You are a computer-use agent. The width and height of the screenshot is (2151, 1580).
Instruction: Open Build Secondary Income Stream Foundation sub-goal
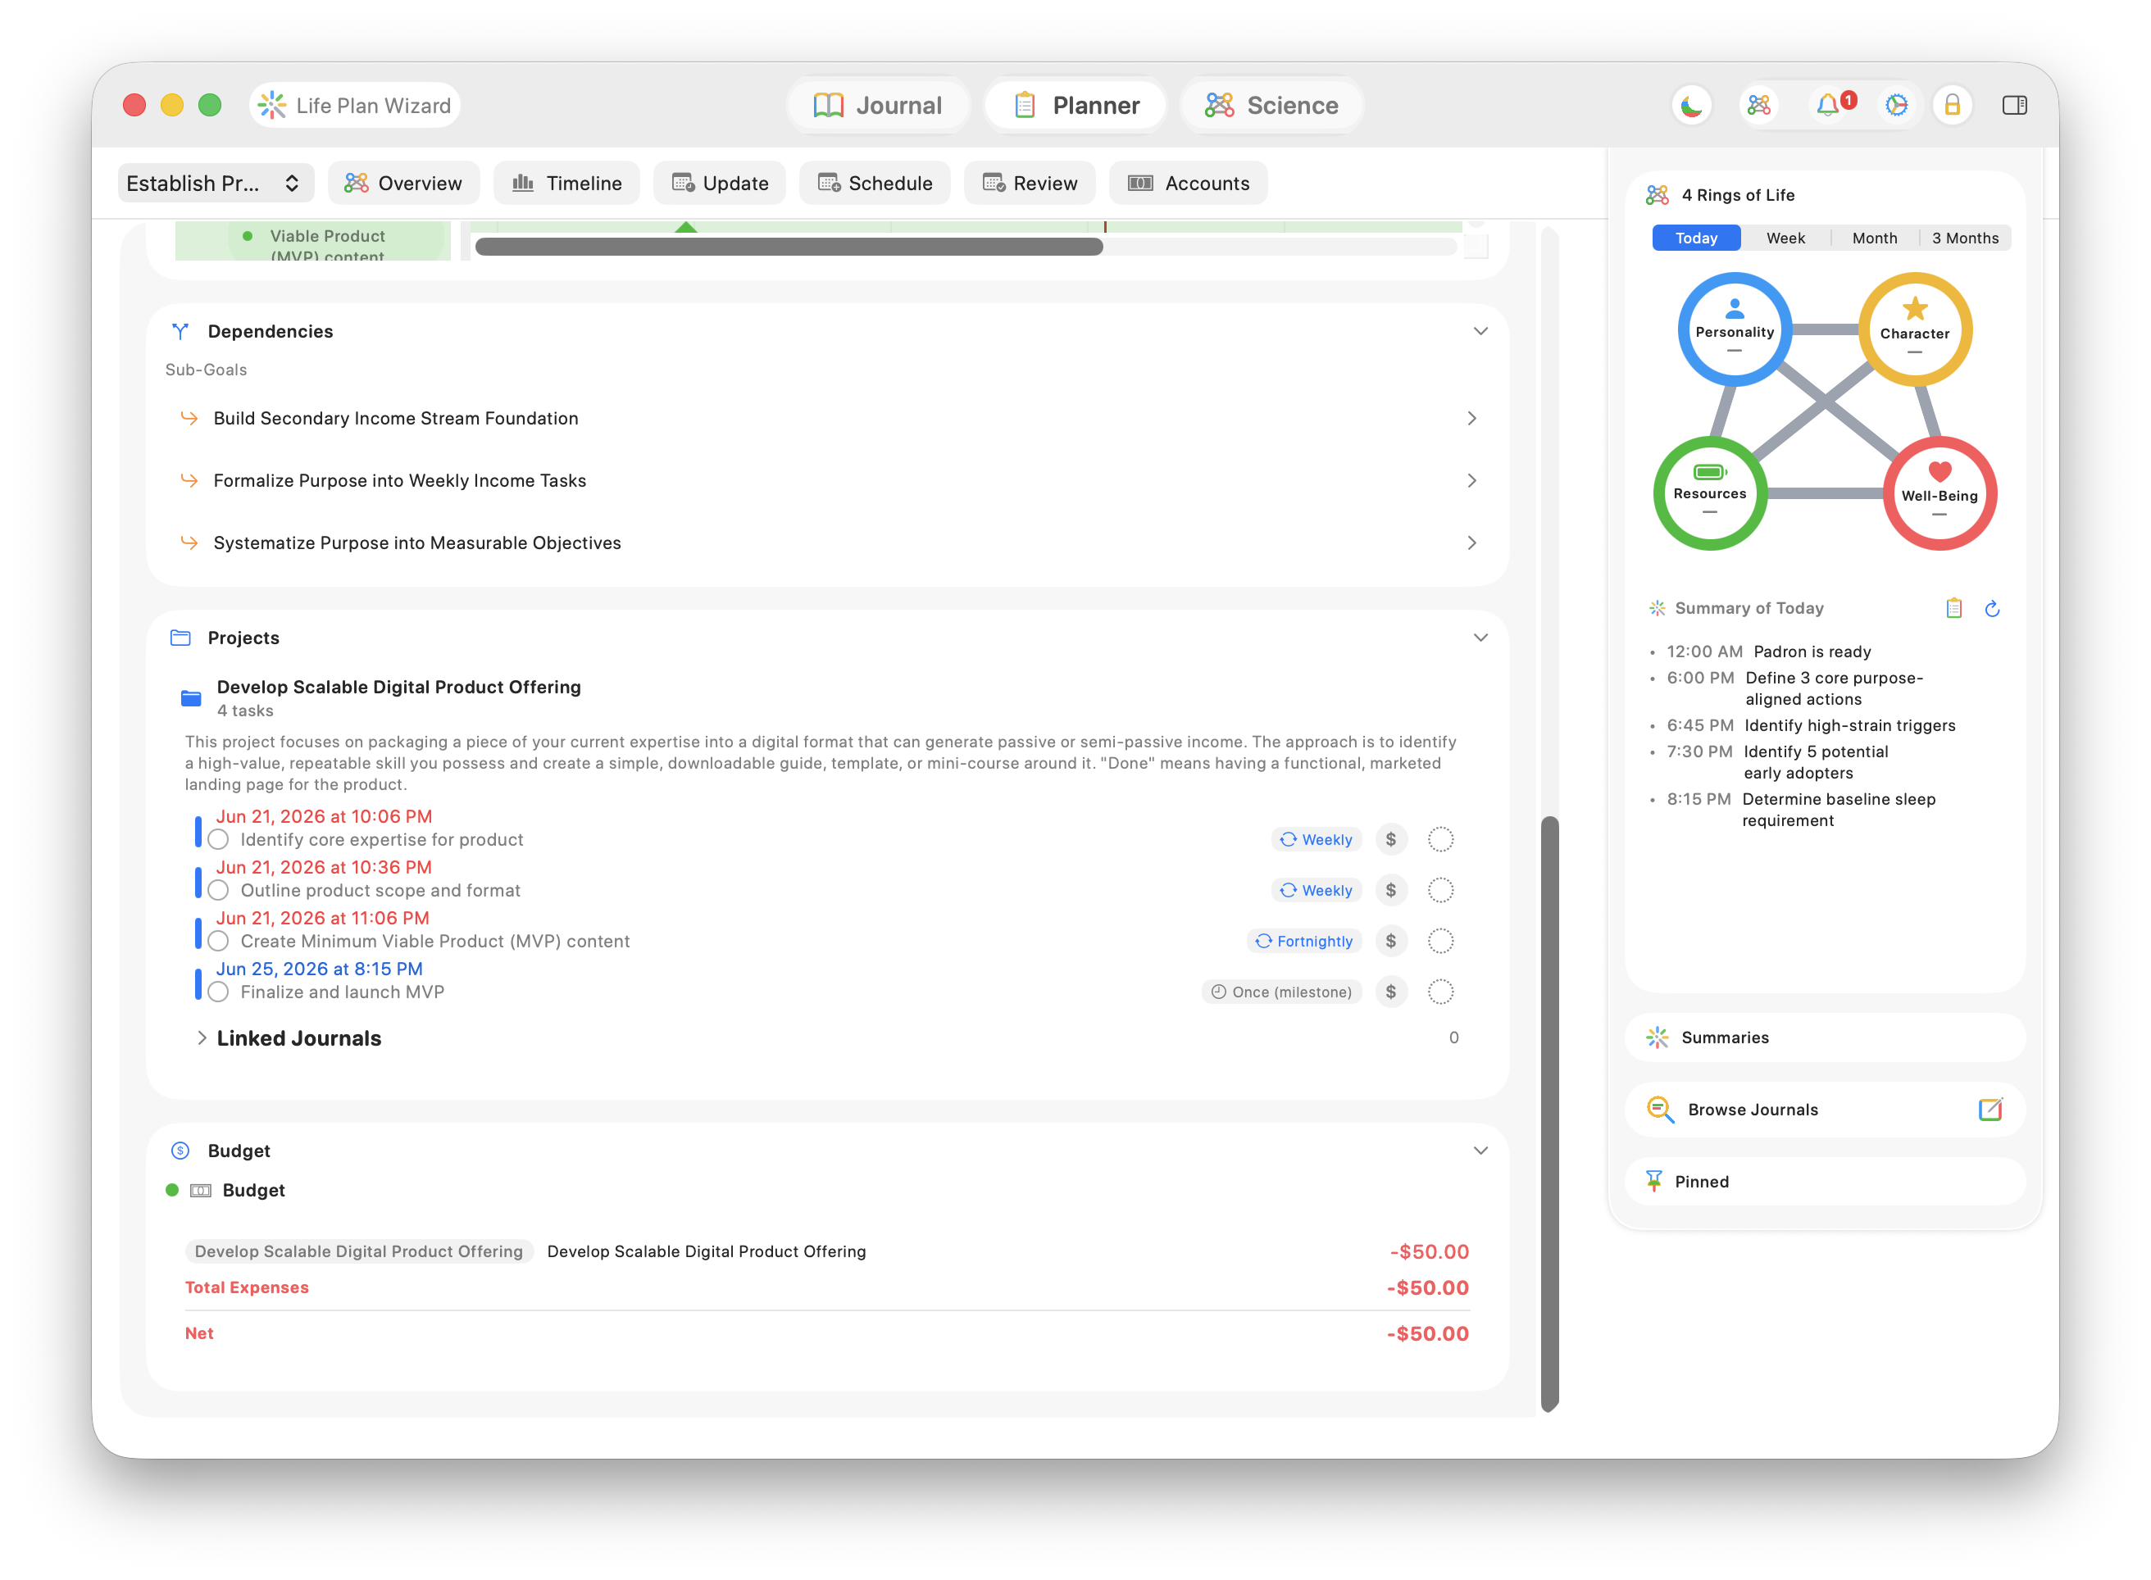827,418
